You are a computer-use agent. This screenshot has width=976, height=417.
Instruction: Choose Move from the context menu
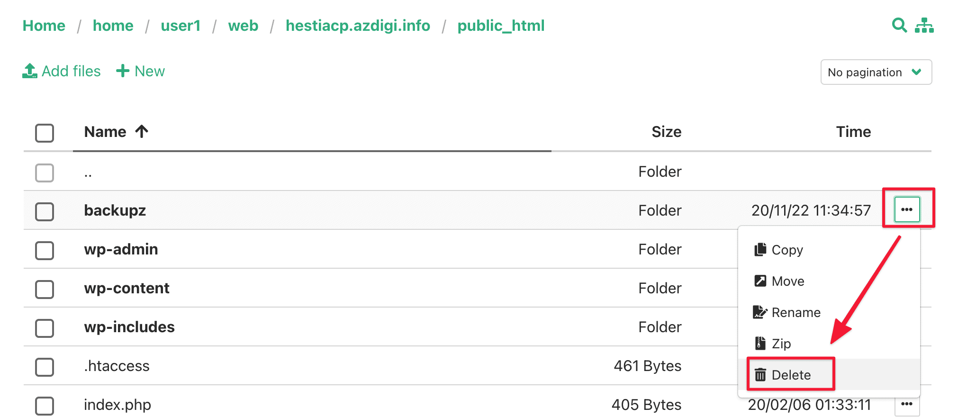coord(787,281)
